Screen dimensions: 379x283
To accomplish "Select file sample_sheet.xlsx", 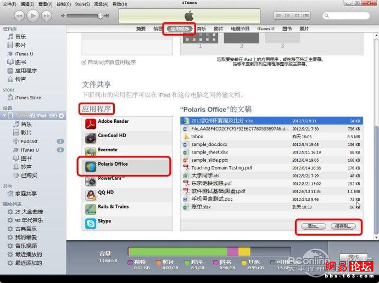I will pos(271,152).
